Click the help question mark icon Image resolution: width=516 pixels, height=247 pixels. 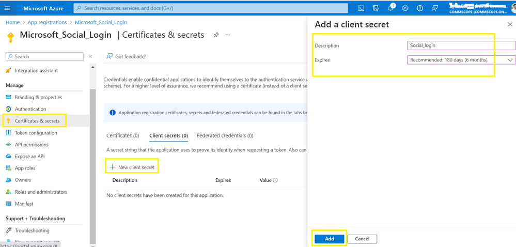tap(420, 8)
